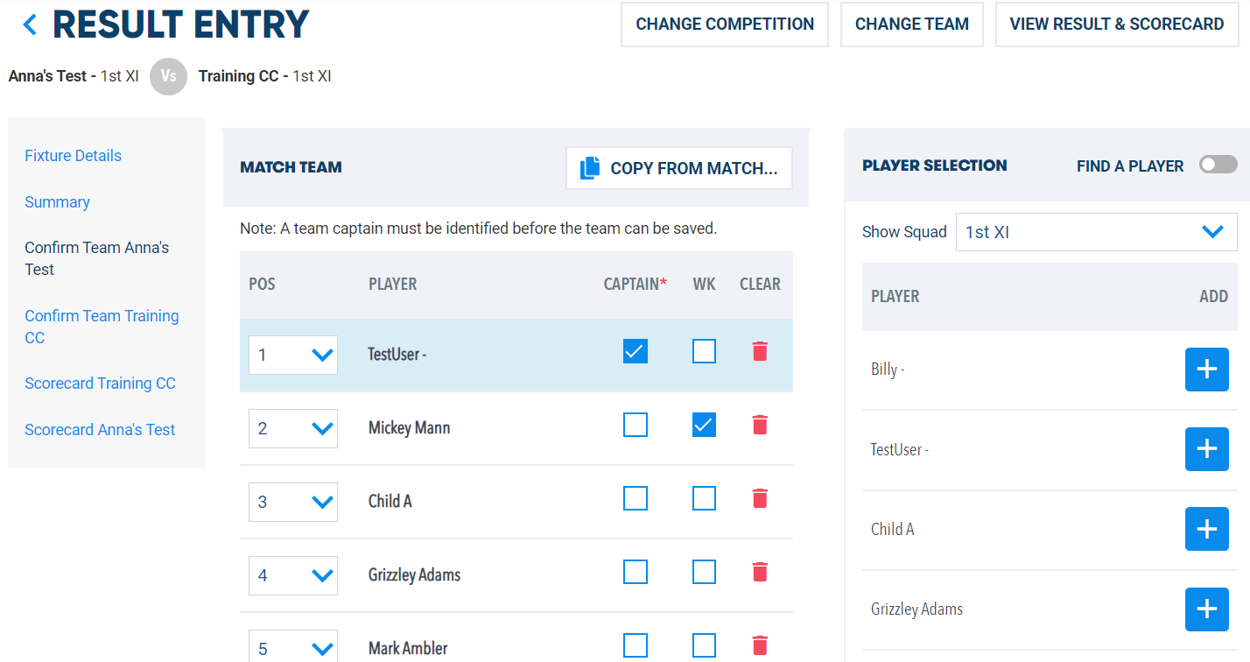Delete TestUser from the match team
Viewport: 1250px width, 662px height.
point(760,350)
